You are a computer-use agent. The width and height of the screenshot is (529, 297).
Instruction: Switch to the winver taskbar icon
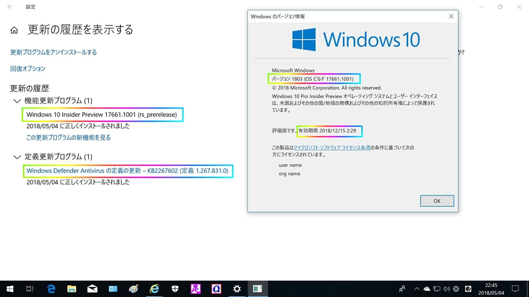click(258, 289)
